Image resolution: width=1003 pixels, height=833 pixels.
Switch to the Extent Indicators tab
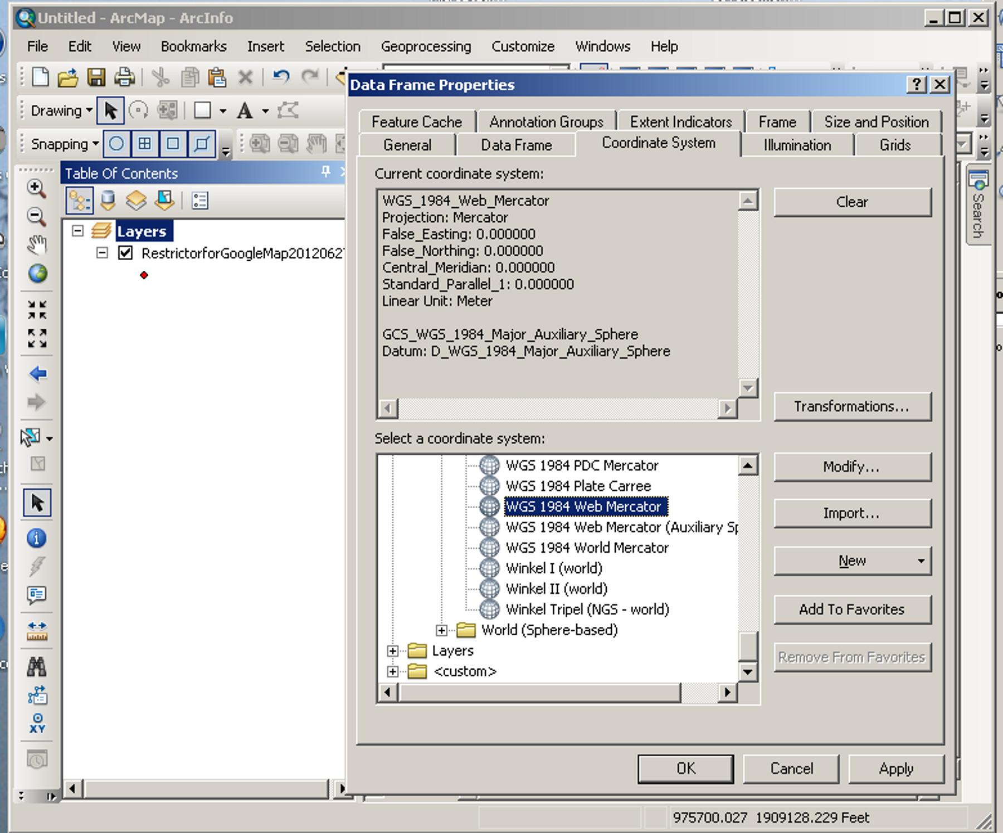click(x=681, y=121)
